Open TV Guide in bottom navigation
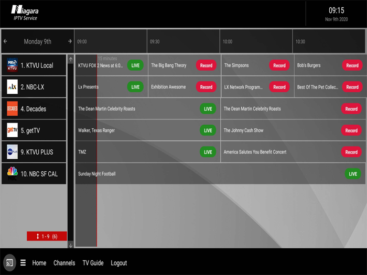The height and width of the screenshot is (275, 367). 93,263
